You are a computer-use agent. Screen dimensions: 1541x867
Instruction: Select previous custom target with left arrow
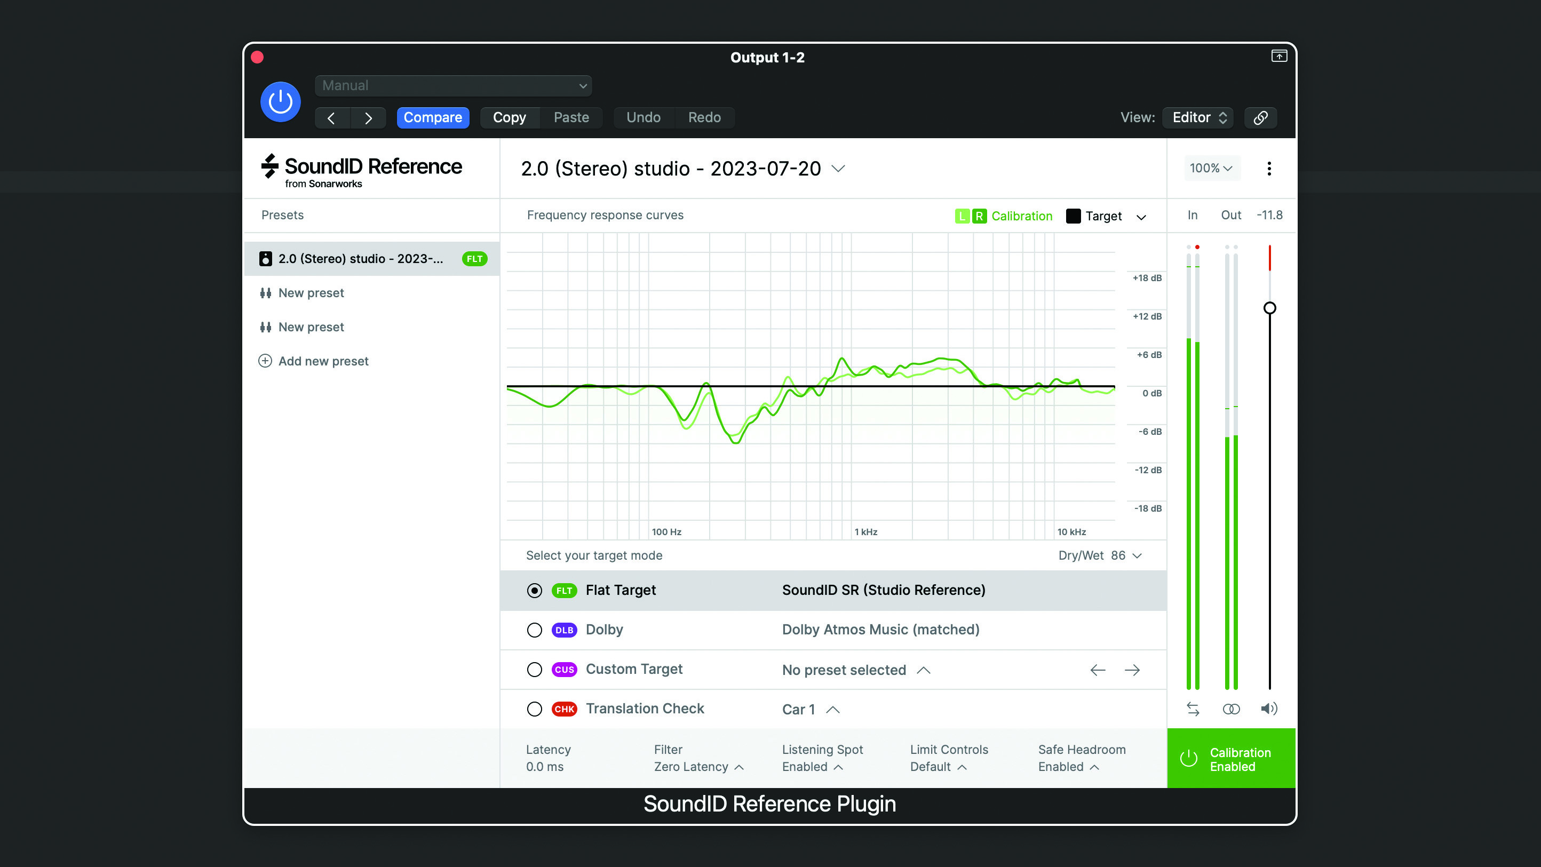point(1098,670)
